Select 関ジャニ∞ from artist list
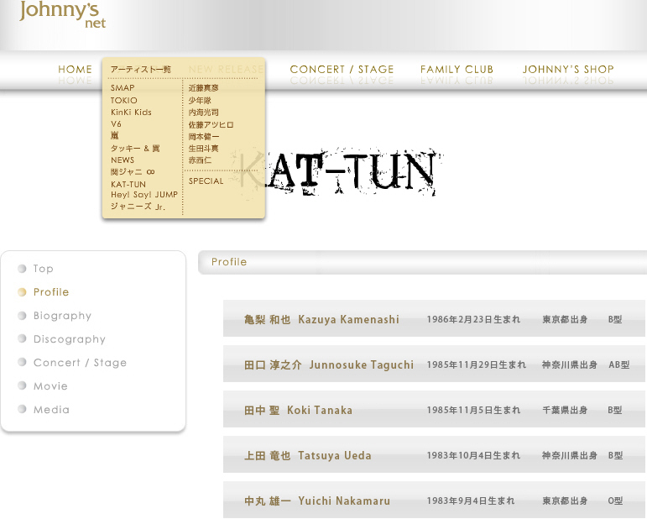 click(x=133, y=172)
